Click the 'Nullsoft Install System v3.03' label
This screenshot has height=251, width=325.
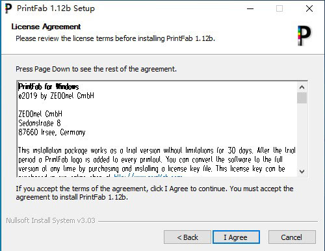[51, 220]
